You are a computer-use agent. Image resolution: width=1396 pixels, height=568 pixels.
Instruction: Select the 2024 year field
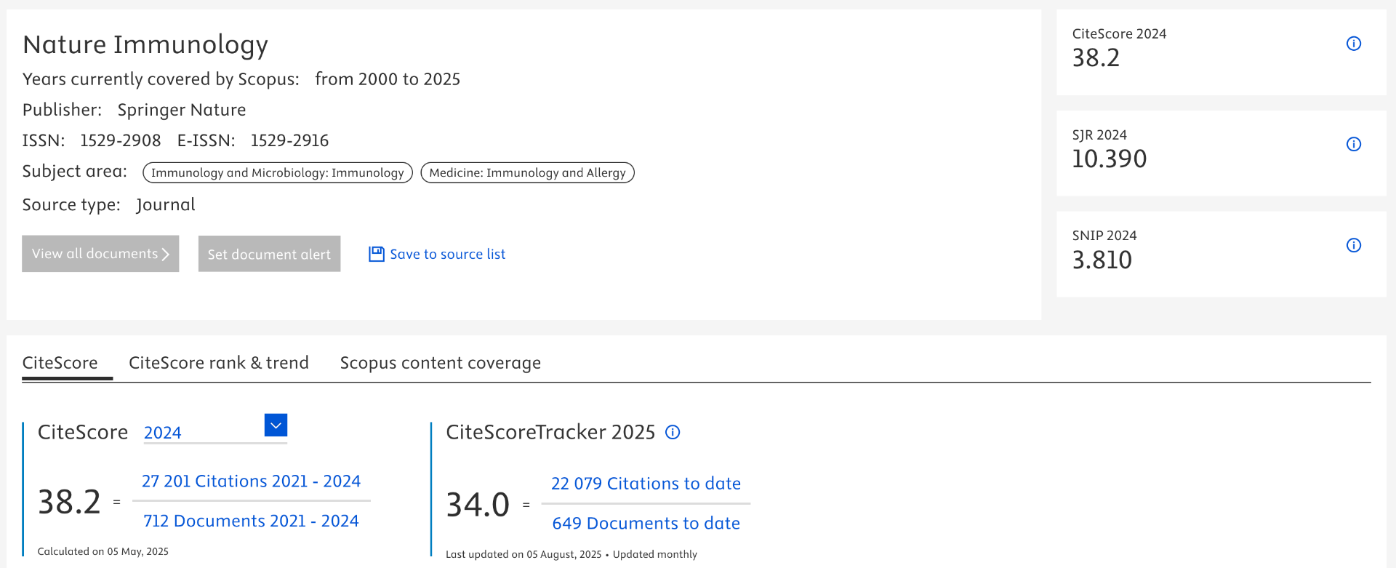click(215, 432)
